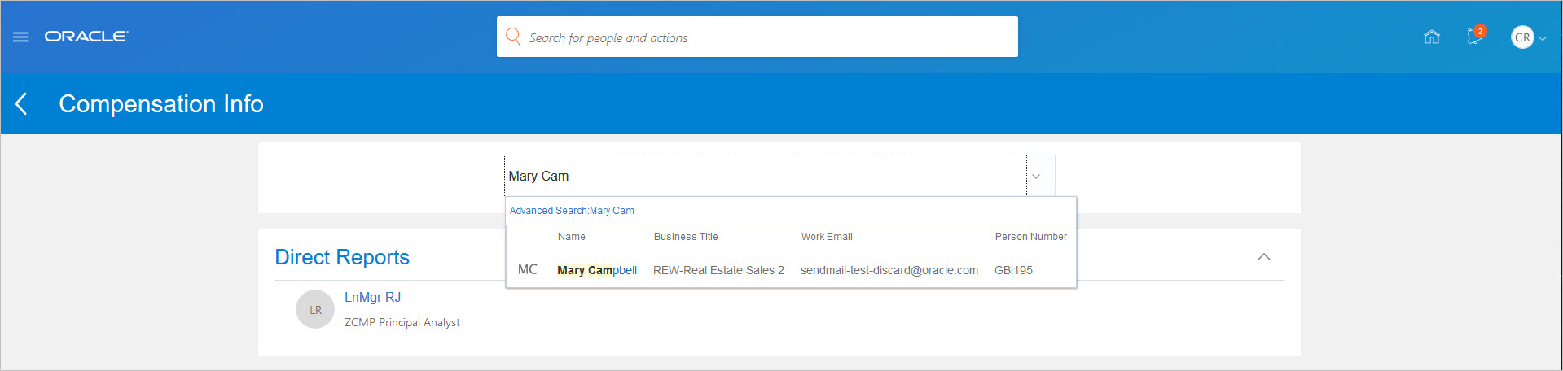The height and width of the screenshot is (371, 1563).
Task: Open the LnMgr RJ direct report link
Action: pyautogui.click(x=372, y=298)
